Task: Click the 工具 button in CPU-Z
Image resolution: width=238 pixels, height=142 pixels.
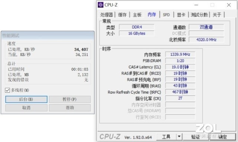Action: (166, 137)
